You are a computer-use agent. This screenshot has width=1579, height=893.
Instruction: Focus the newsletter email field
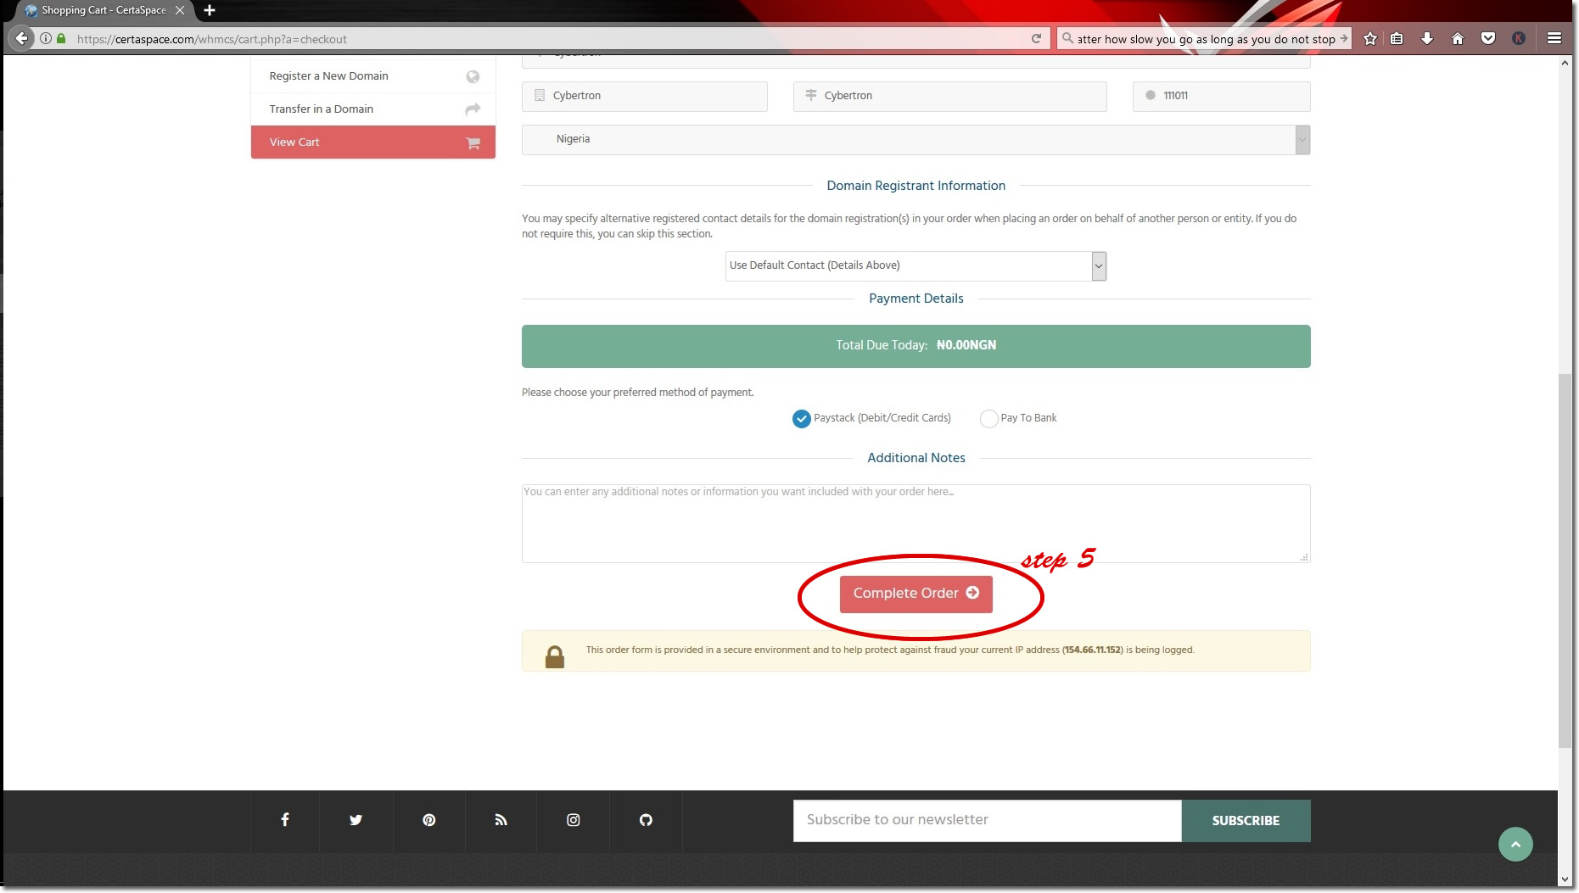[987, 821]
